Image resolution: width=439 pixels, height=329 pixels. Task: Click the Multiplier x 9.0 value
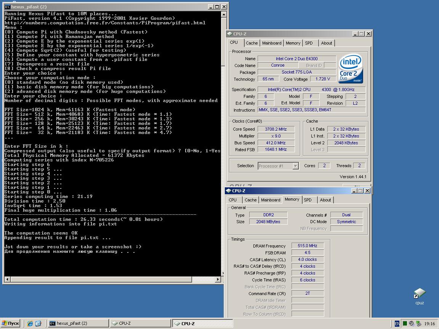276,136
